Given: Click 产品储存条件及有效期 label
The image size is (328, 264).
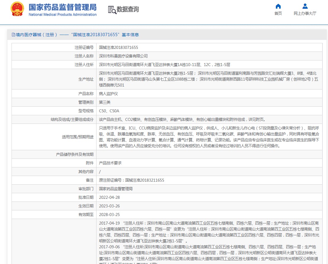Looking at the screenshot, I should point(75,154).
